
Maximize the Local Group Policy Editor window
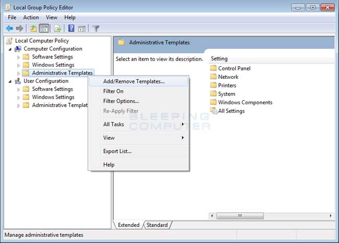[x=312, y=8]
